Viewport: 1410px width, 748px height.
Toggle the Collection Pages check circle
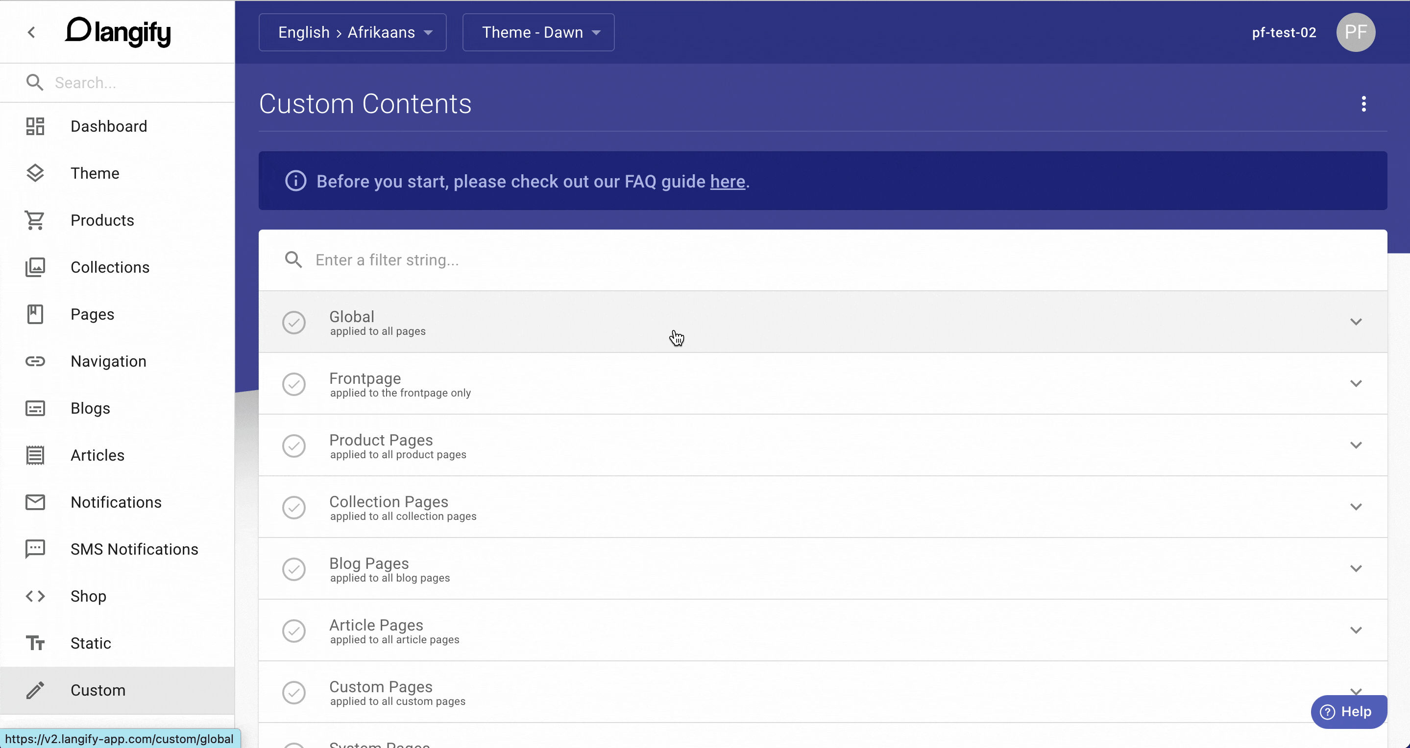point(294,508)
